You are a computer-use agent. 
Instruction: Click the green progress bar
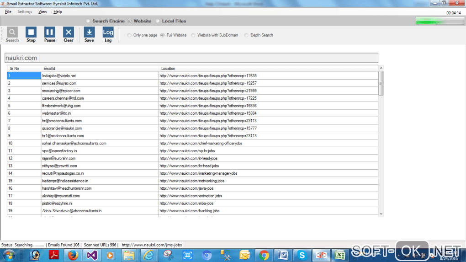click(x=440, y=21)
